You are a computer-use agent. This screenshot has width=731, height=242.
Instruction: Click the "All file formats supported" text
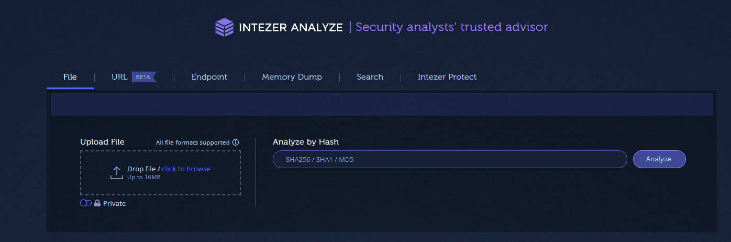[x=193, y=142]
